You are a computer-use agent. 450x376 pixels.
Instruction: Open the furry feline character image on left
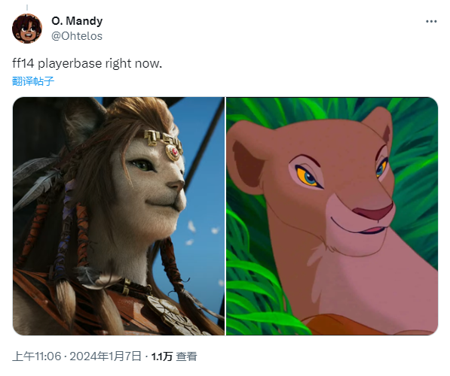pos(118,217)
